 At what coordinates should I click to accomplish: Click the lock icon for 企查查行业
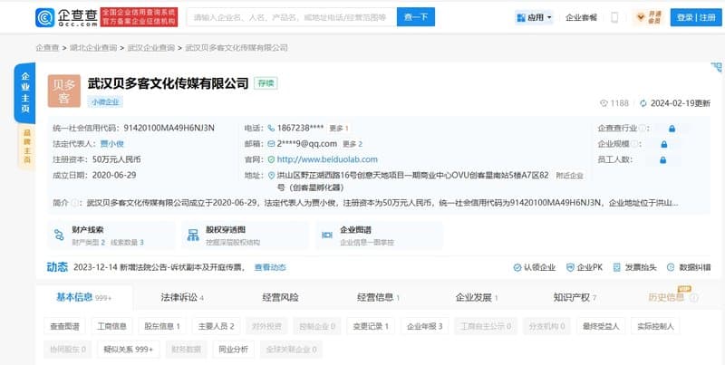(672, 129)
